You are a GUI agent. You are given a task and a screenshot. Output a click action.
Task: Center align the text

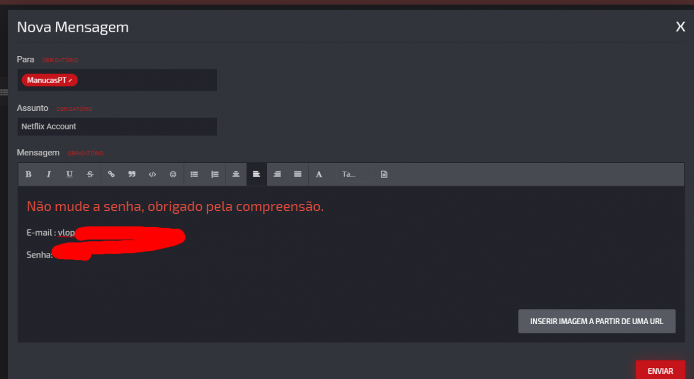point(236,174)
